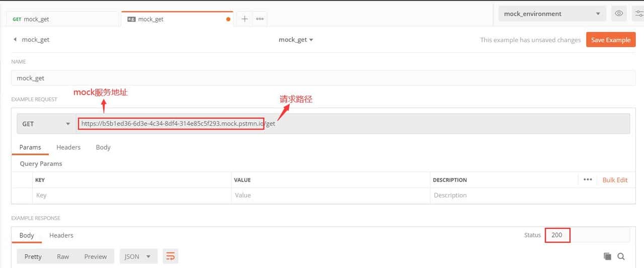Open the request Headers tab
Screen dimensions: 644x268
click(x=68, y=147)
